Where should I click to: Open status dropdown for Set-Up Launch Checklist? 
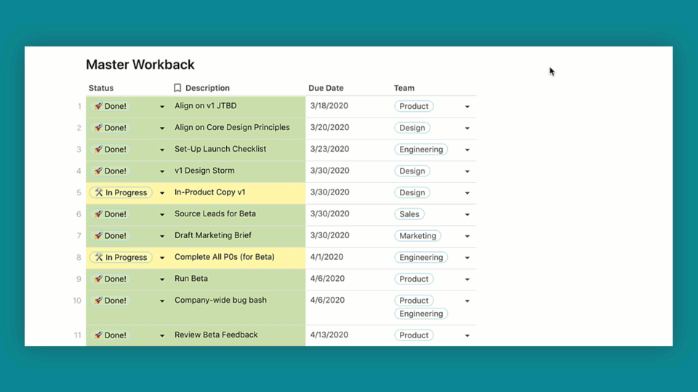click(x=162, y=150)
